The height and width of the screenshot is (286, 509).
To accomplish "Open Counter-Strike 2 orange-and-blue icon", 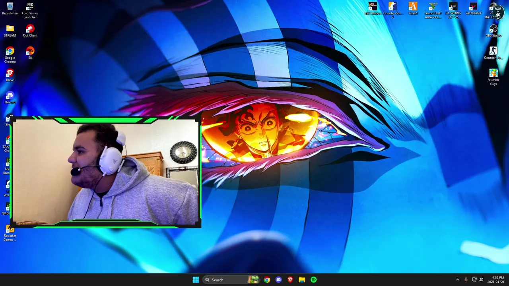I will [392, 10].
